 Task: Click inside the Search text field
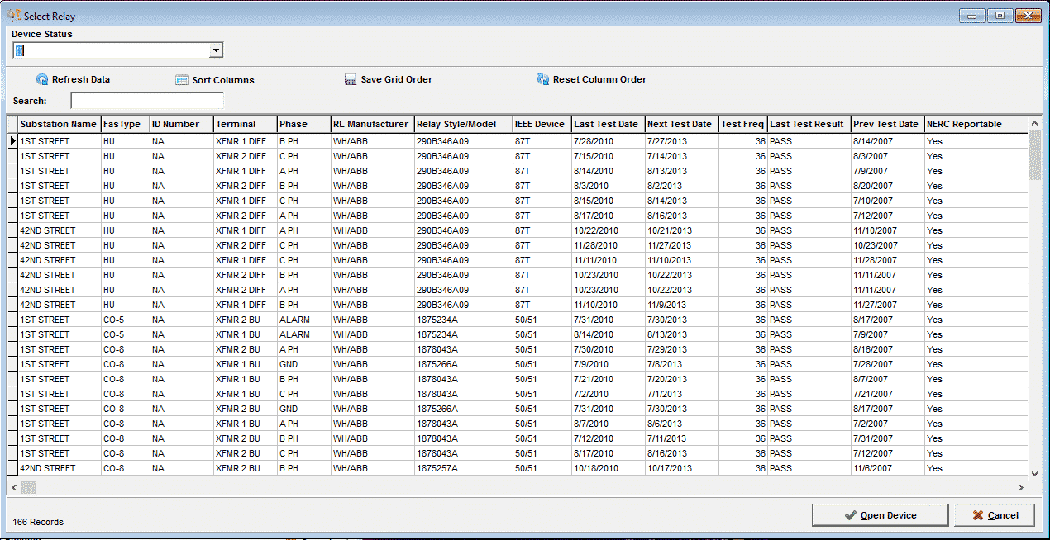[147, 101]
